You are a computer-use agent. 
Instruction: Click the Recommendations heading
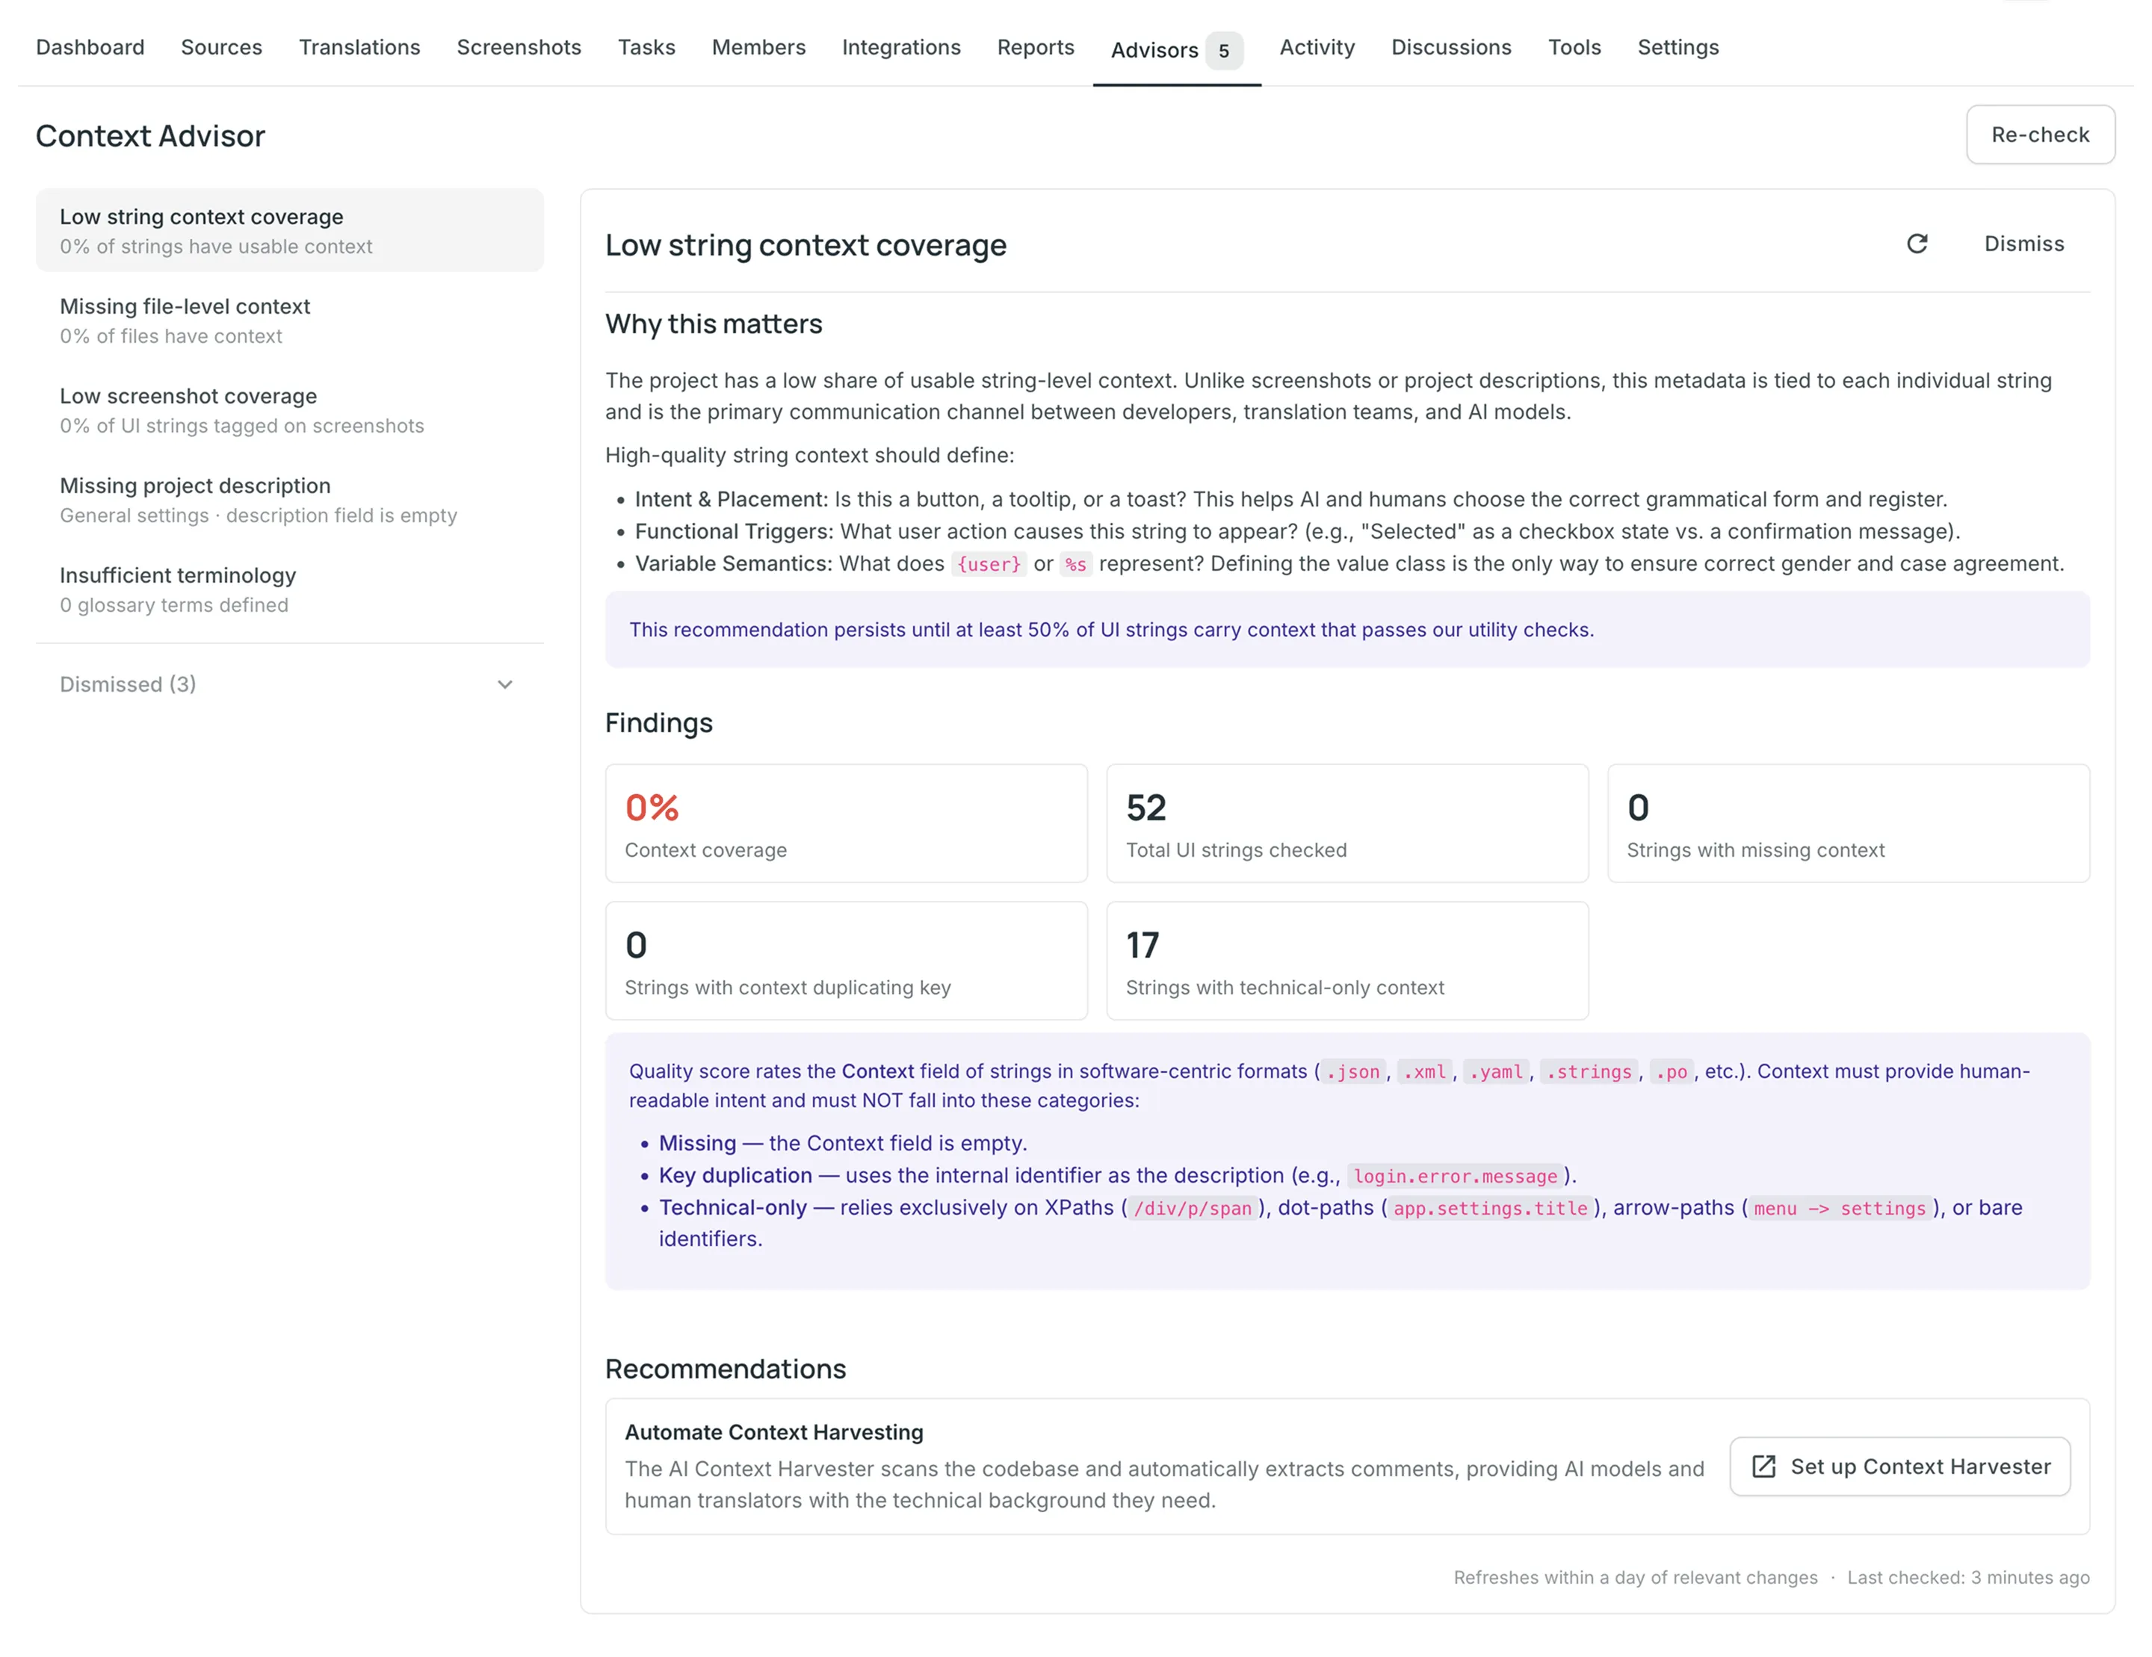click(726, 1369)
